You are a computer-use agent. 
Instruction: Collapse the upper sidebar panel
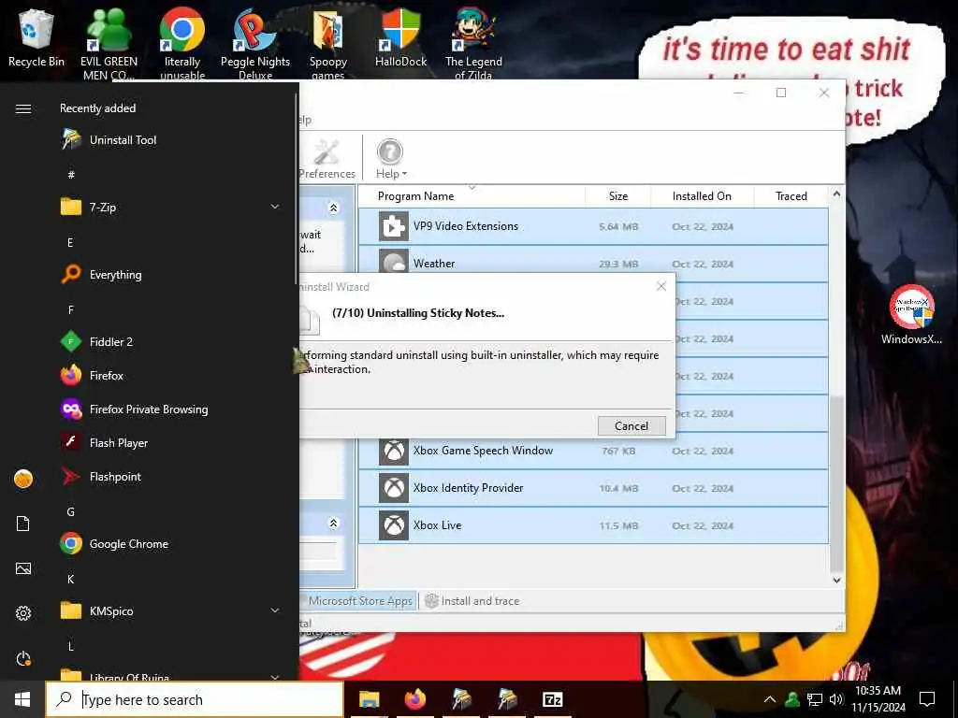click(334, 208)
